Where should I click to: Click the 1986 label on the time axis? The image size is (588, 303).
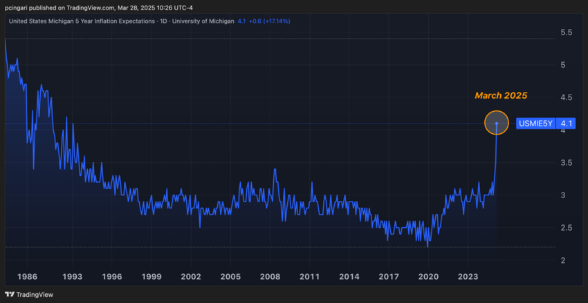point(27,277)
